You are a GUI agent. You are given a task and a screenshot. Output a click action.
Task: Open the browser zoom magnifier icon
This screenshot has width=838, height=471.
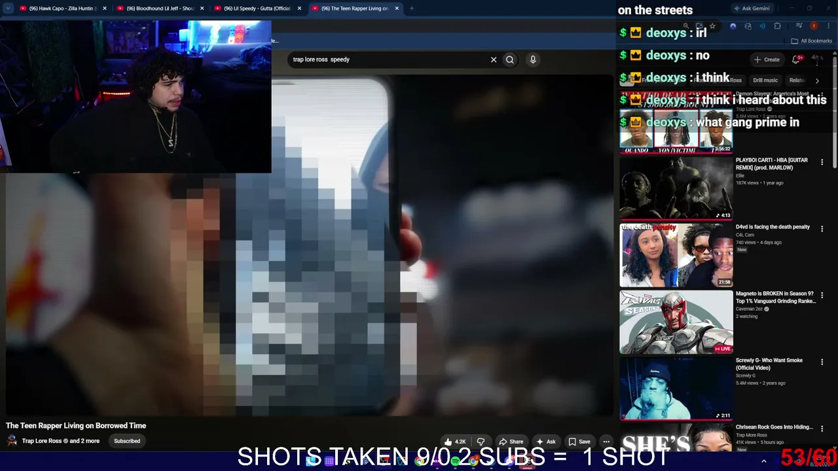pyautogui.click(x=686, y=26)
